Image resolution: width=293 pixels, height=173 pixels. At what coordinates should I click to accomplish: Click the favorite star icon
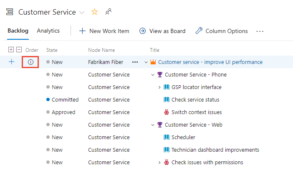pos(94,12)
